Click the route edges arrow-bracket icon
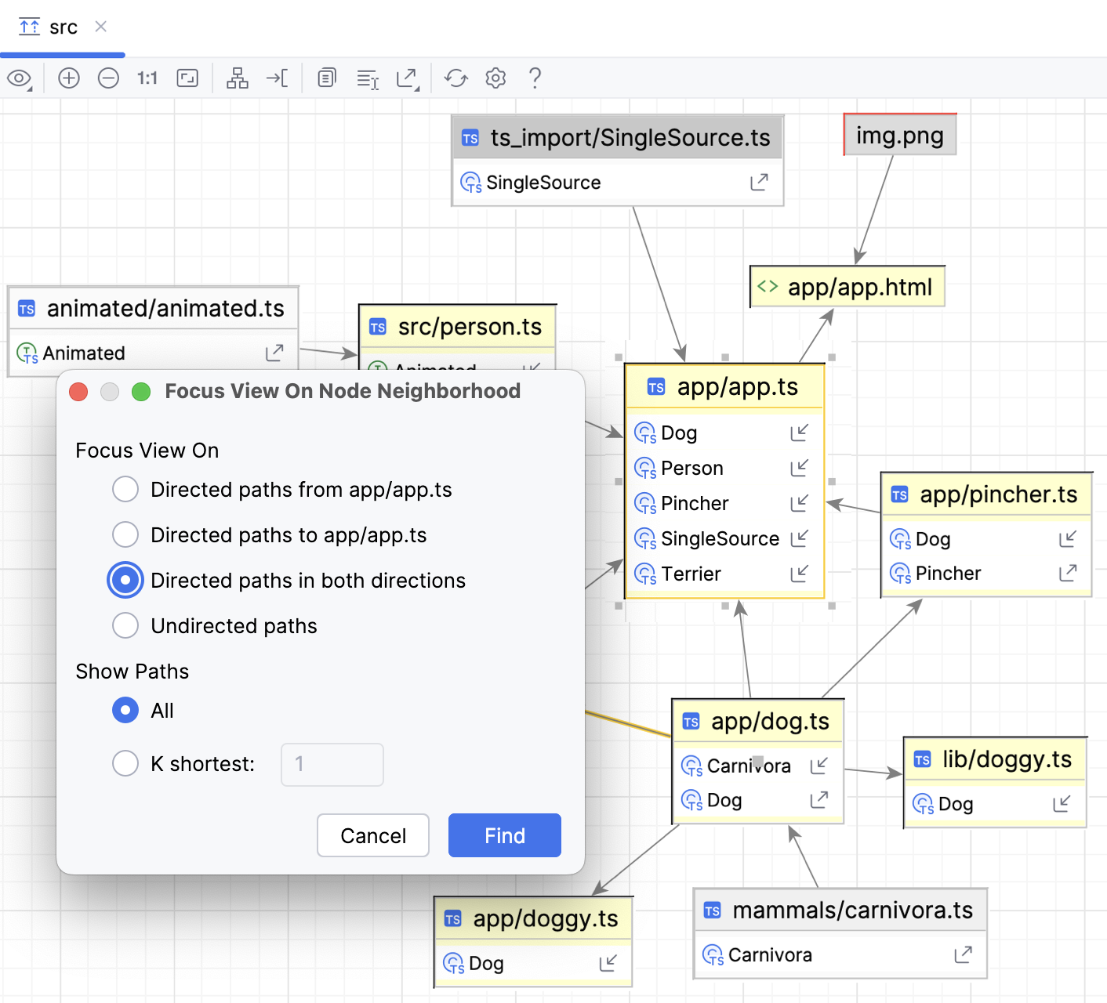1107x1003 pixels. [x=277, y=78]
